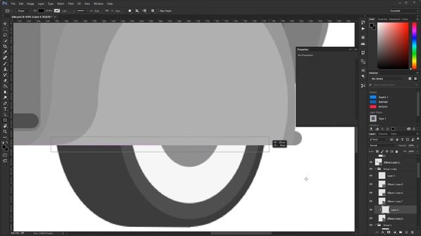Open the Shape tool mode dropdown
Image resolution: width=421 pixels, height=236 pixels.
tap(24, 11)
